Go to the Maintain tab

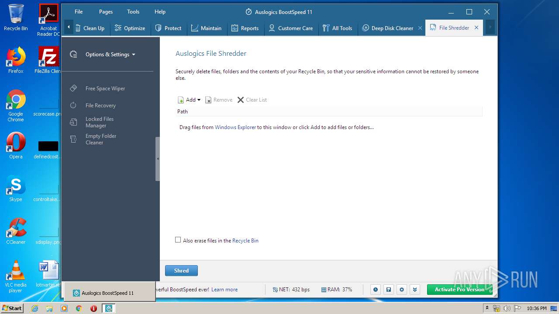[x=206, y=28]
